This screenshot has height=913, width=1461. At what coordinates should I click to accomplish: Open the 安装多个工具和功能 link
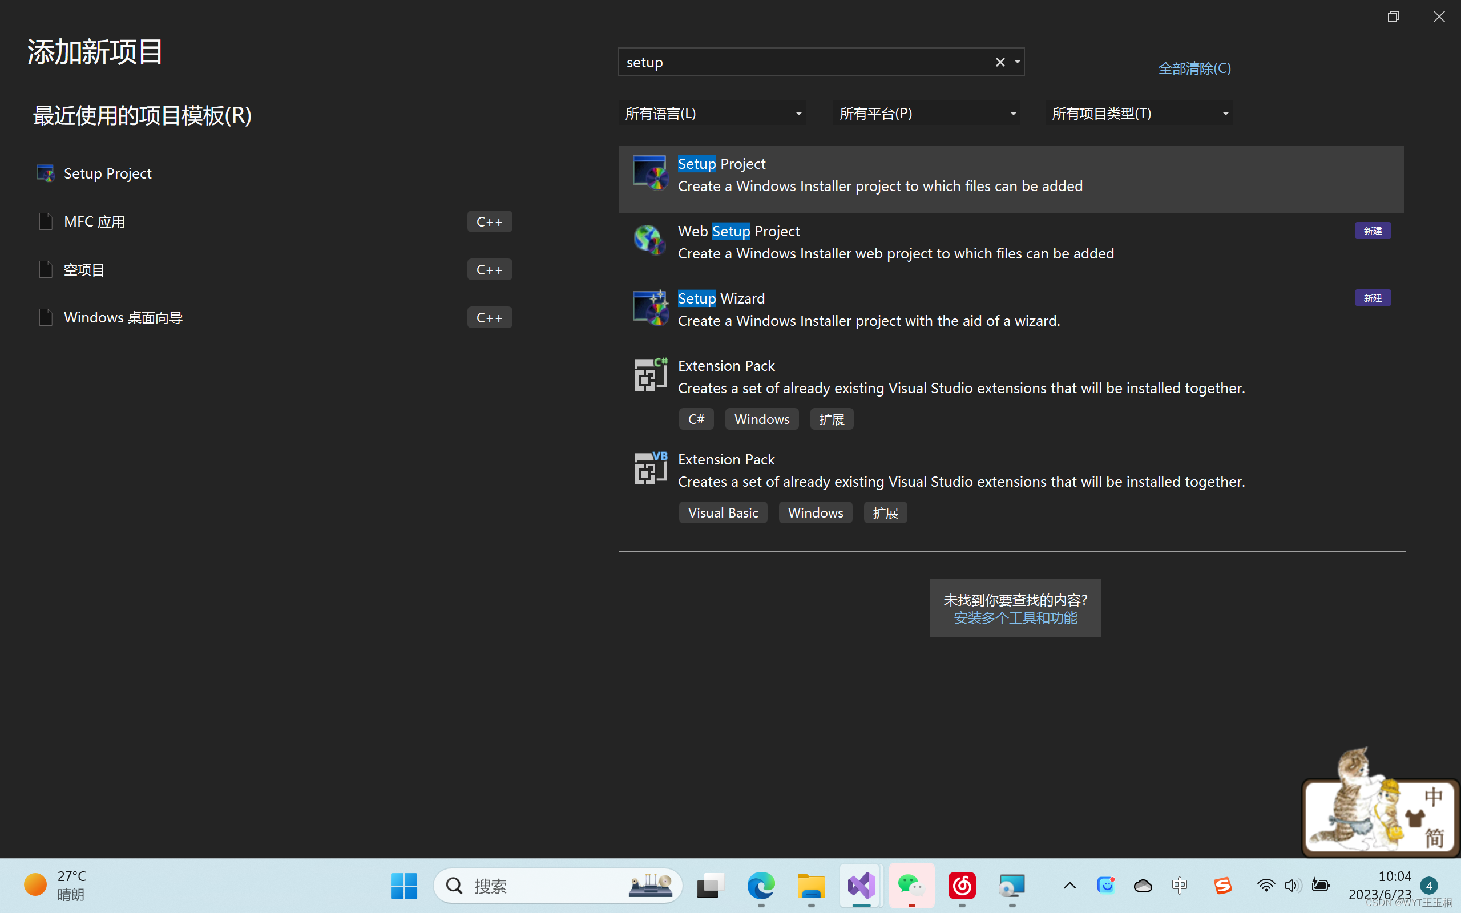(x=1015, y=618)
